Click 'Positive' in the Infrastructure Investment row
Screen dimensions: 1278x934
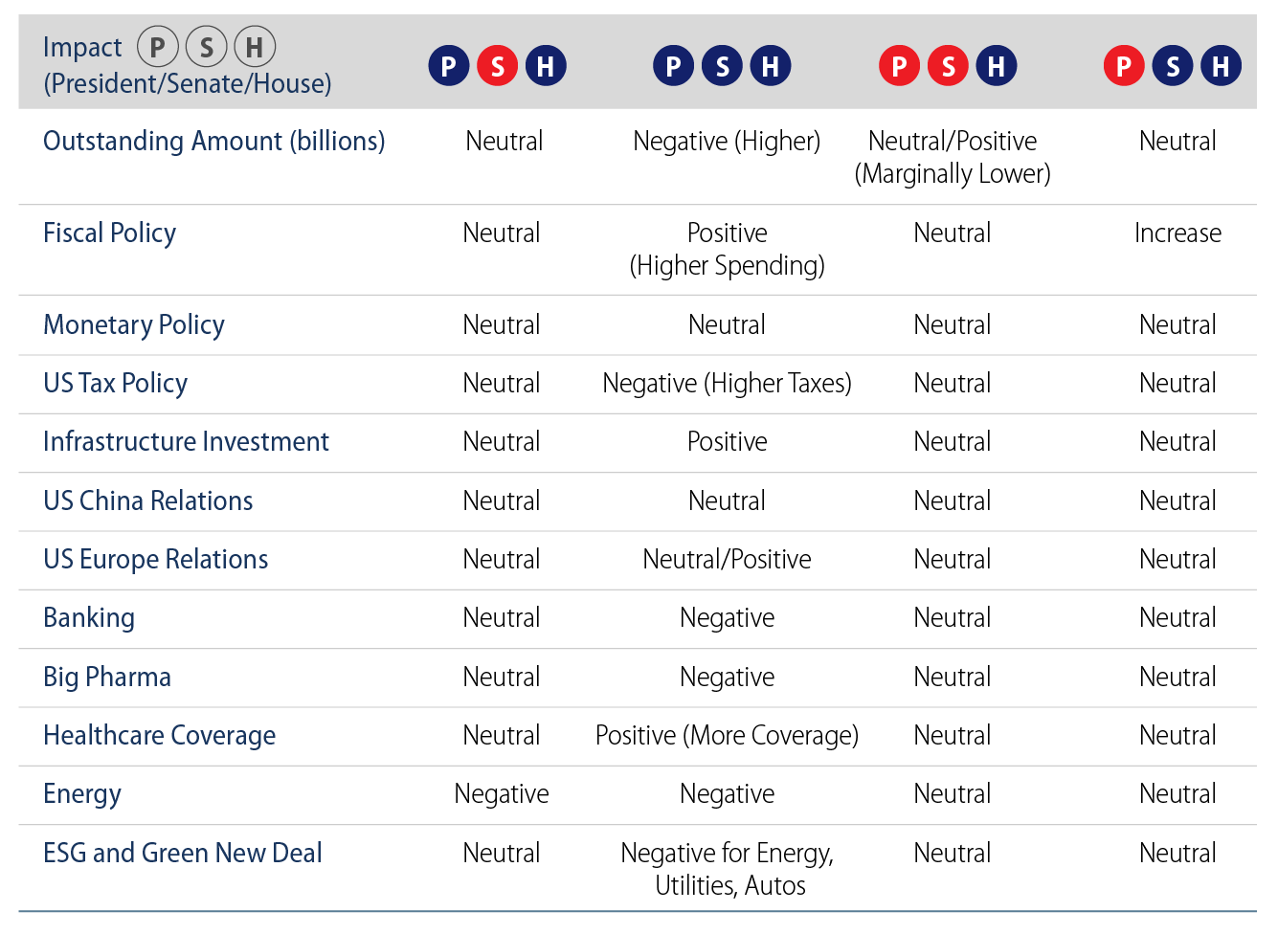tap(728, 442)
